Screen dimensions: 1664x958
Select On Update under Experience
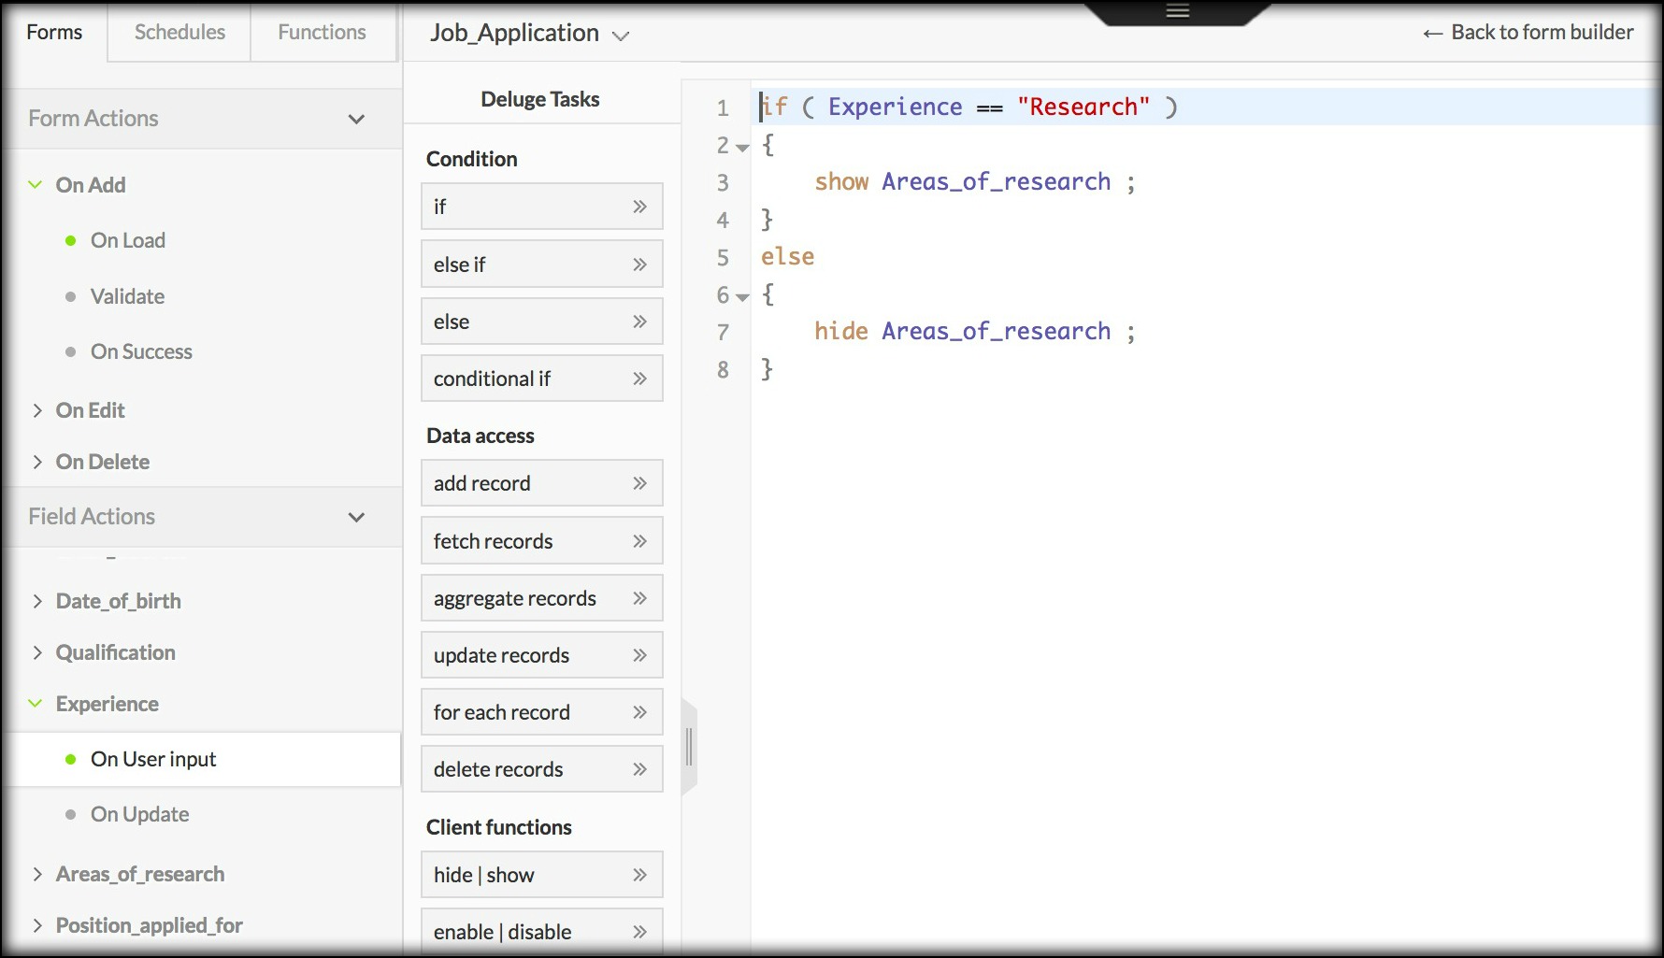tap(139, 815)
